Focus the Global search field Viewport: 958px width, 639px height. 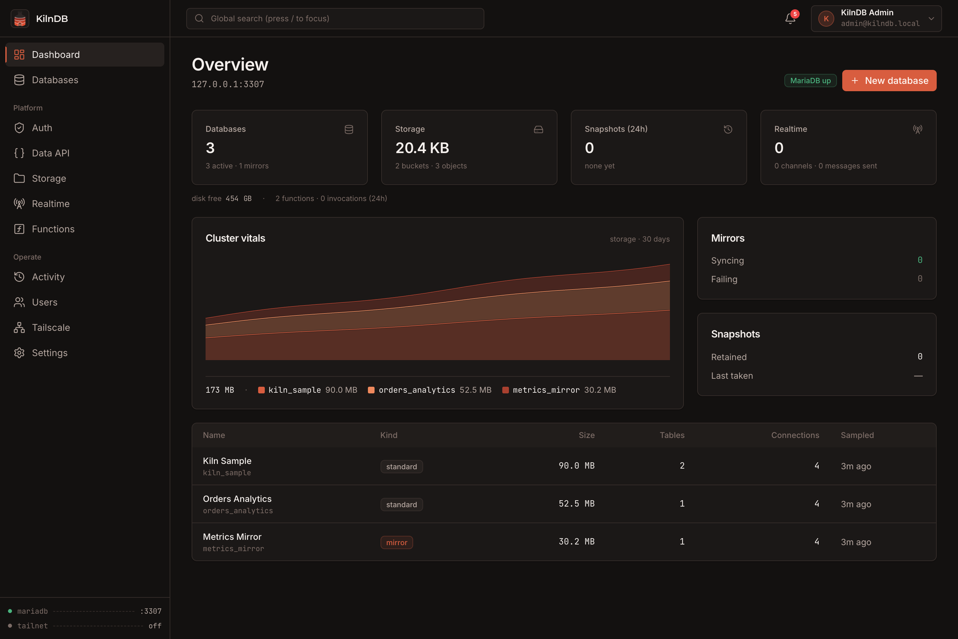pyautogui.click(x=335, y=18)
